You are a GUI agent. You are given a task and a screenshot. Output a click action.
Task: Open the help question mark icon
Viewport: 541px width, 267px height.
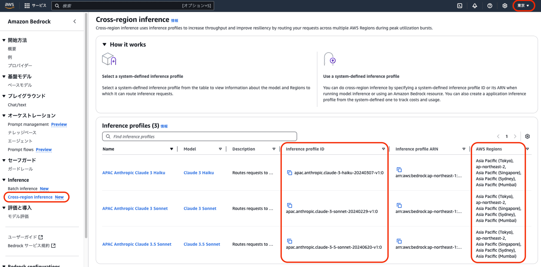490,6
